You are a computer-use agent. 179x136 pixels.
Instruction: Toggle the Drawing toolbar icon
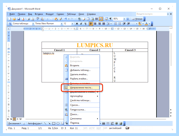101,19
